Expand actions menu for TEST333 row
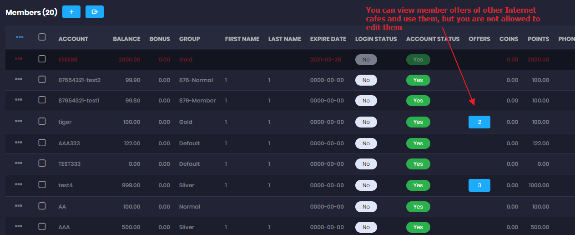 [x=19, y=163]
